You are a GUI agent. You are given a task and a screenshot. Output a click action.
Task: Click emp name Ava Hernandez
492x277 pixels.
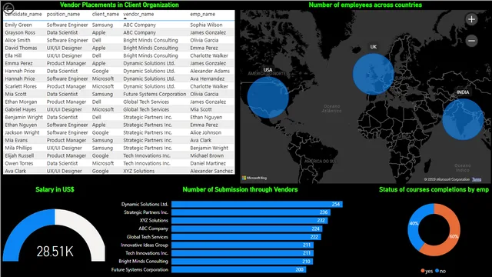207,78
